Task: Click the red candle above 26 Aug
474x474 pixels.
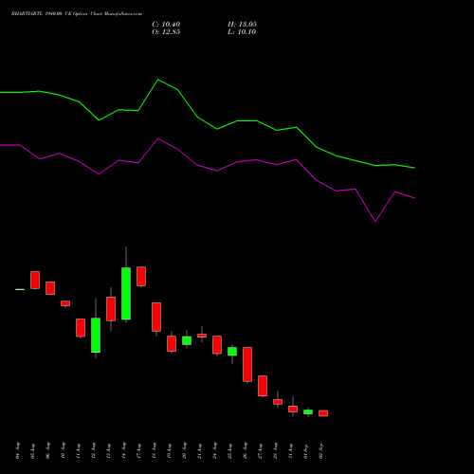Action: pyautogui.click(x=247, y=364)
